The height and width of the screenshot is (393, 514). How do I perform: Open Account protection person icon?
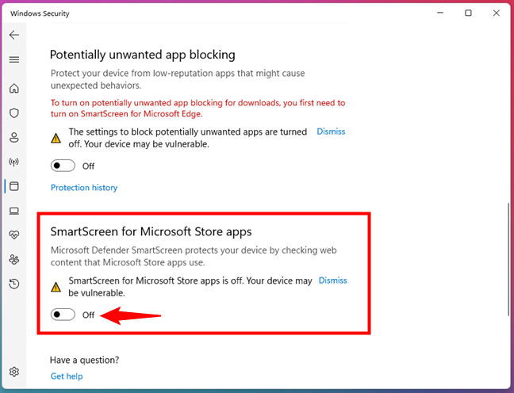tap(14, 138)
